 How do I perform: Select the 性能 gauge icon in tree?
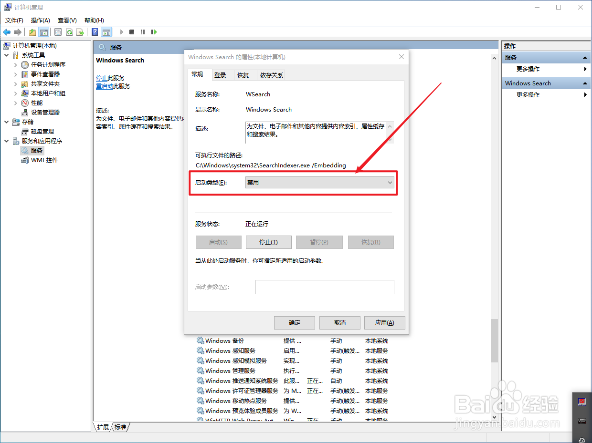click(25, 103)
